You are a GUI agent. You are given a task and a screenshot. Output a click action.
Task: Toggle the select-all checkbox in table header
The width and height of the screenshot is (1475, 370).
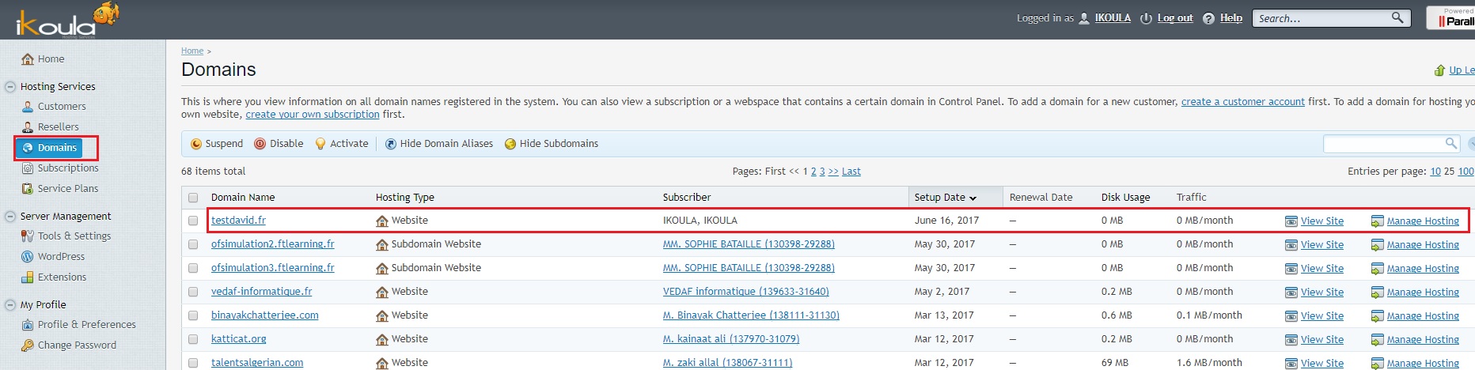tap(193, 198)
